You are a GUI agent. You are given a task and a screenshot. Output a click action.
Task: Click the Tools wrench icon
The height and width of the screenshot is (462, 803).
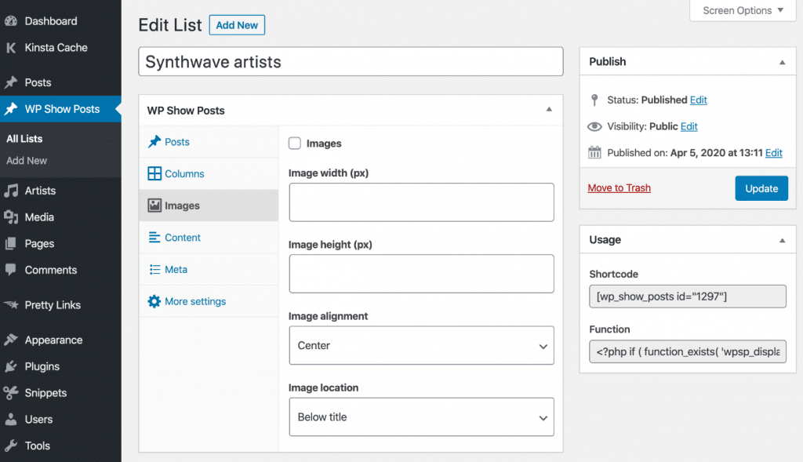tap(11, 446)
